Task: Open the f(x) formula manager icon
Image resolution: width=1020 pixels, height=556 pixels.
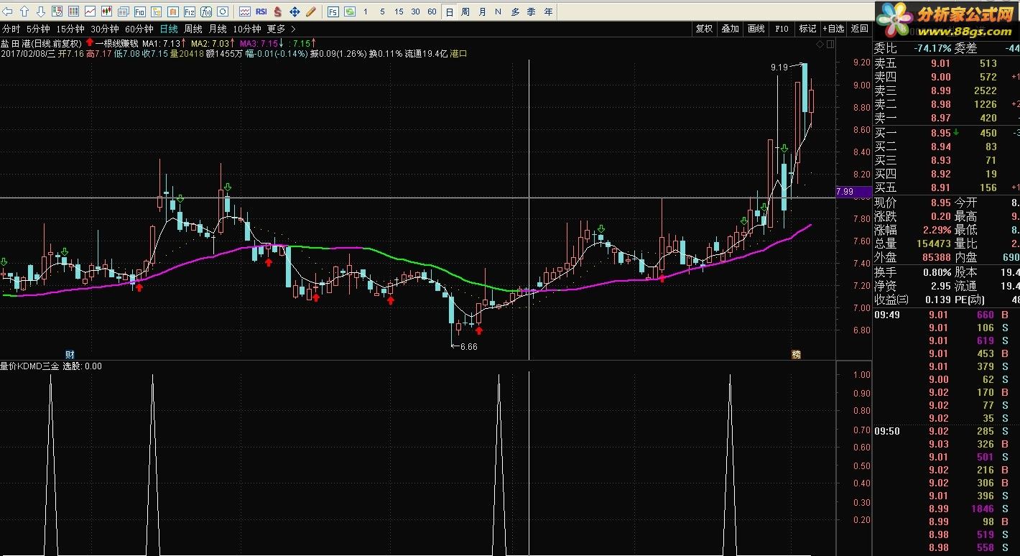Action: (205, 11)
